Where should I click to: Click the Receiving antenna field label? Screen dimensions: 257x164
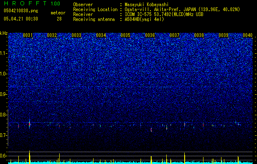pyautogui.click(x=94, y=19)
